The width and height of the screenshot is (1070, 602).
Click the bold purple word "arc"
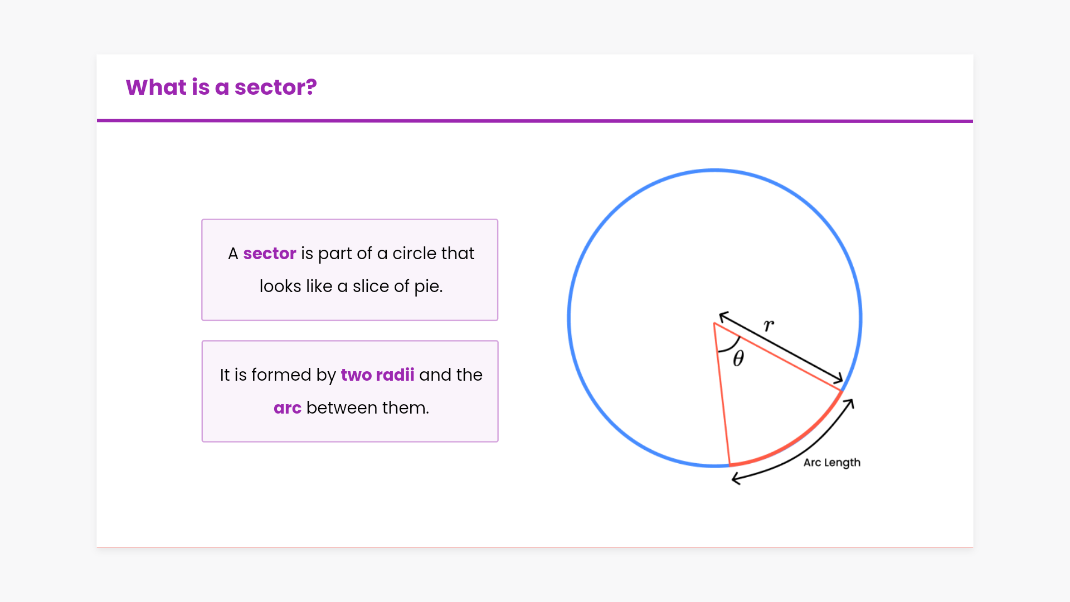point(288,408)
